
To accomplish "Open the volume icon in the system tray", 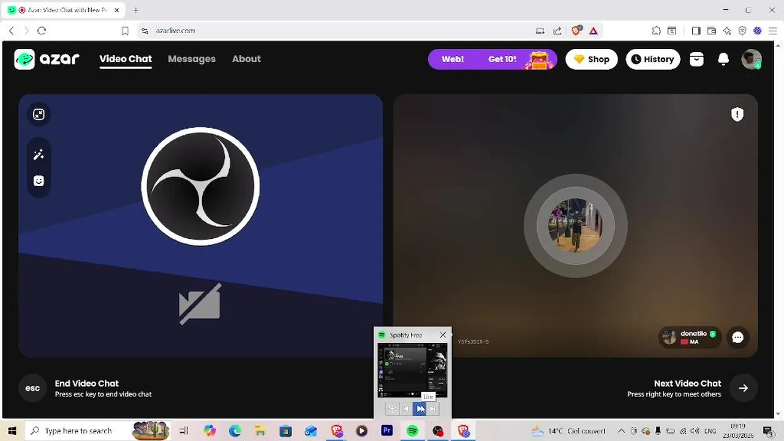I will coord(694,431).
